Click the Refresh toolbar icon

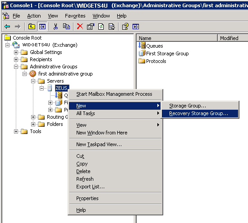point(101,27)
